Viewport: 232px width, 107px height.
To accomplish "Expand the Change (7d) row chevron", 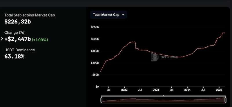I will coord(2,39).
